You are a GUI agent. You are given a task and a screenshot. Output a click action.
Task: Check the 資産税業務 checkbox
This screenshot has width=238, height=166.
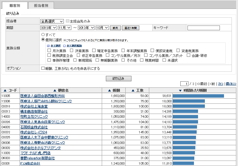[x=178, y=50]
